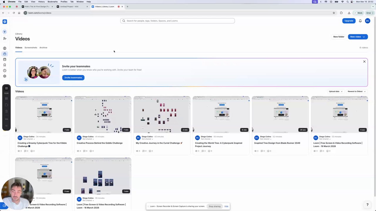Open Not shared dropdown on Blade Runner 2049 video
This screenshot has width=376, height=211.
tap(265, 139)
